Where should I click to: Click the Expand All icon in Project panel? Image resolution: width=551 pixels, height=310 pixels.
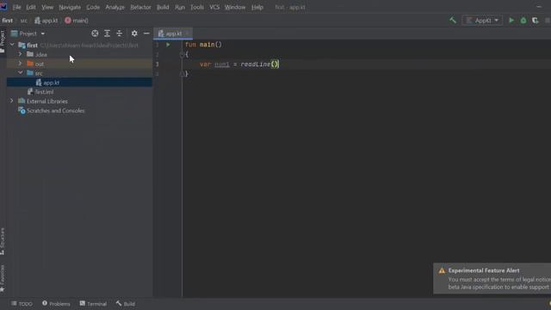(x=107, y=34)
